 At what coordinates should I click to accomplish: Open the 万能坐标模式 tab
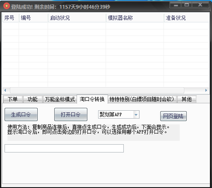[x=60, y=99]
